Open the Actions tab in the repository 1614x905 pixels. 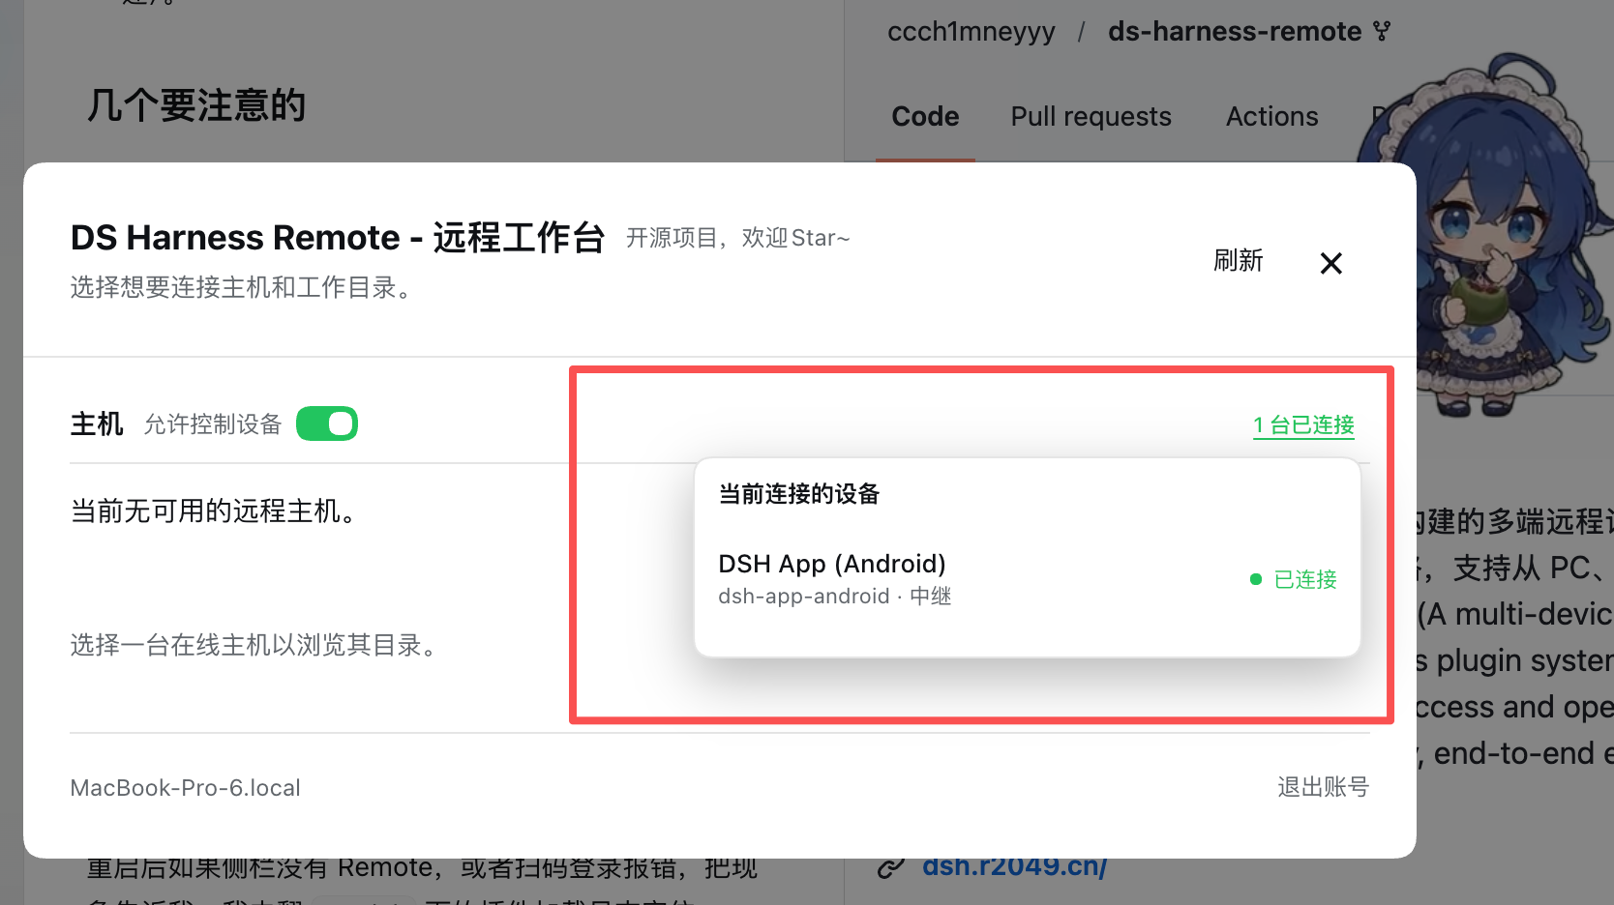1271,117
